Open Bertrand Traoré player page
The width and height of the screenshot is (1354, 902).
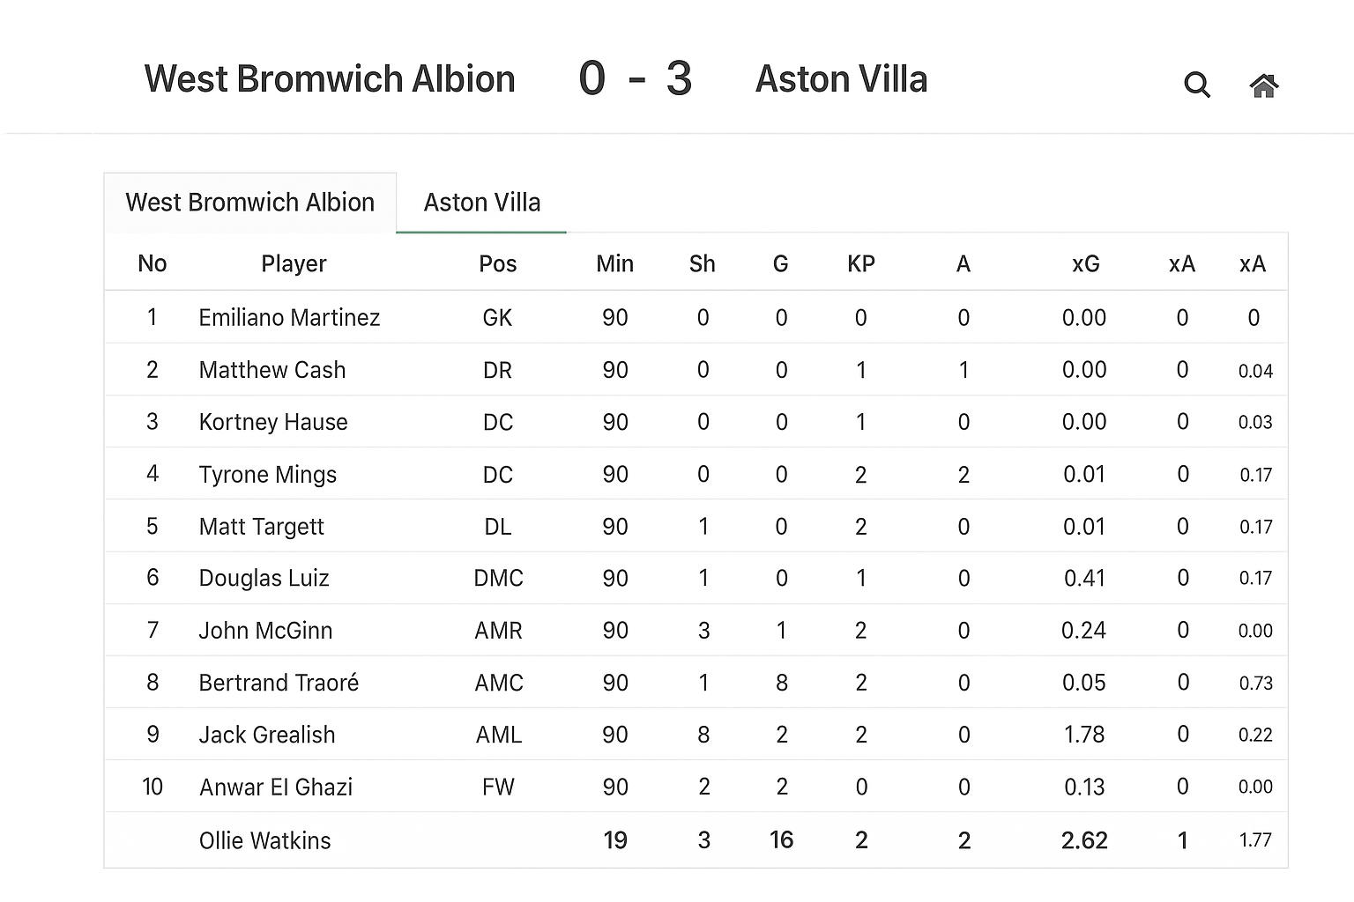[279, 683]
